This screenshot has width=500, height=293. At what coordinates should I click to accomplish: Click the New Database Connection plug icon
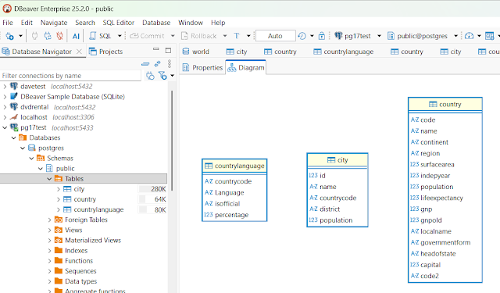click(9, 36)
